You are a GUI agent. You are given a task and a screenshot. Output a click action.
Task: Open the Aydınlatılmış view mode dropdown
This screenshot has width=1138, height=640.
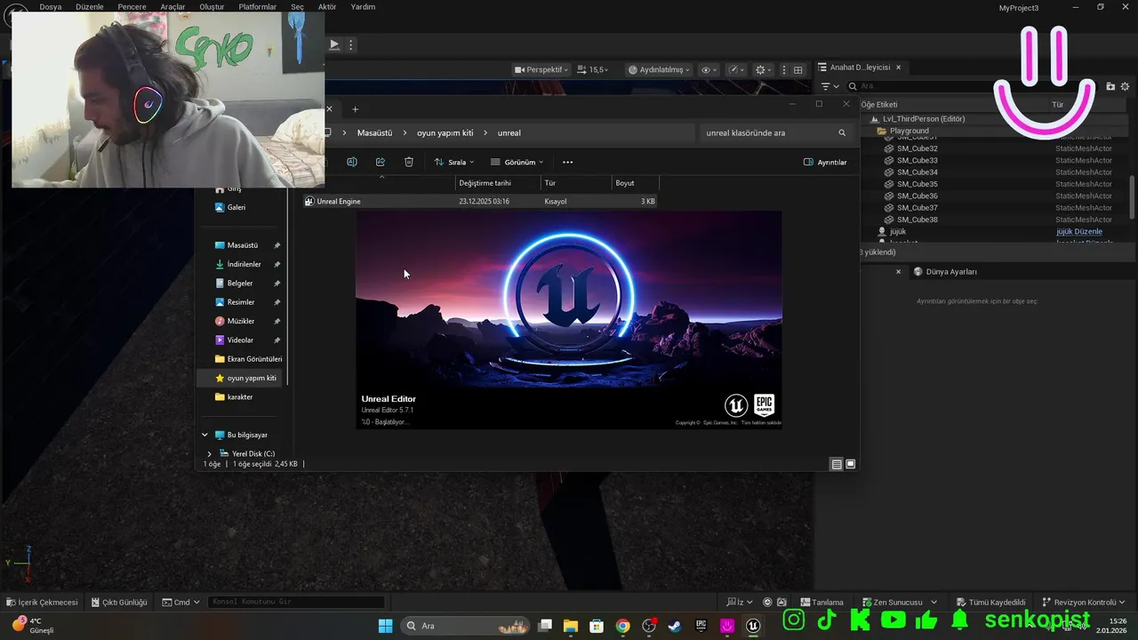coord(659,69)
